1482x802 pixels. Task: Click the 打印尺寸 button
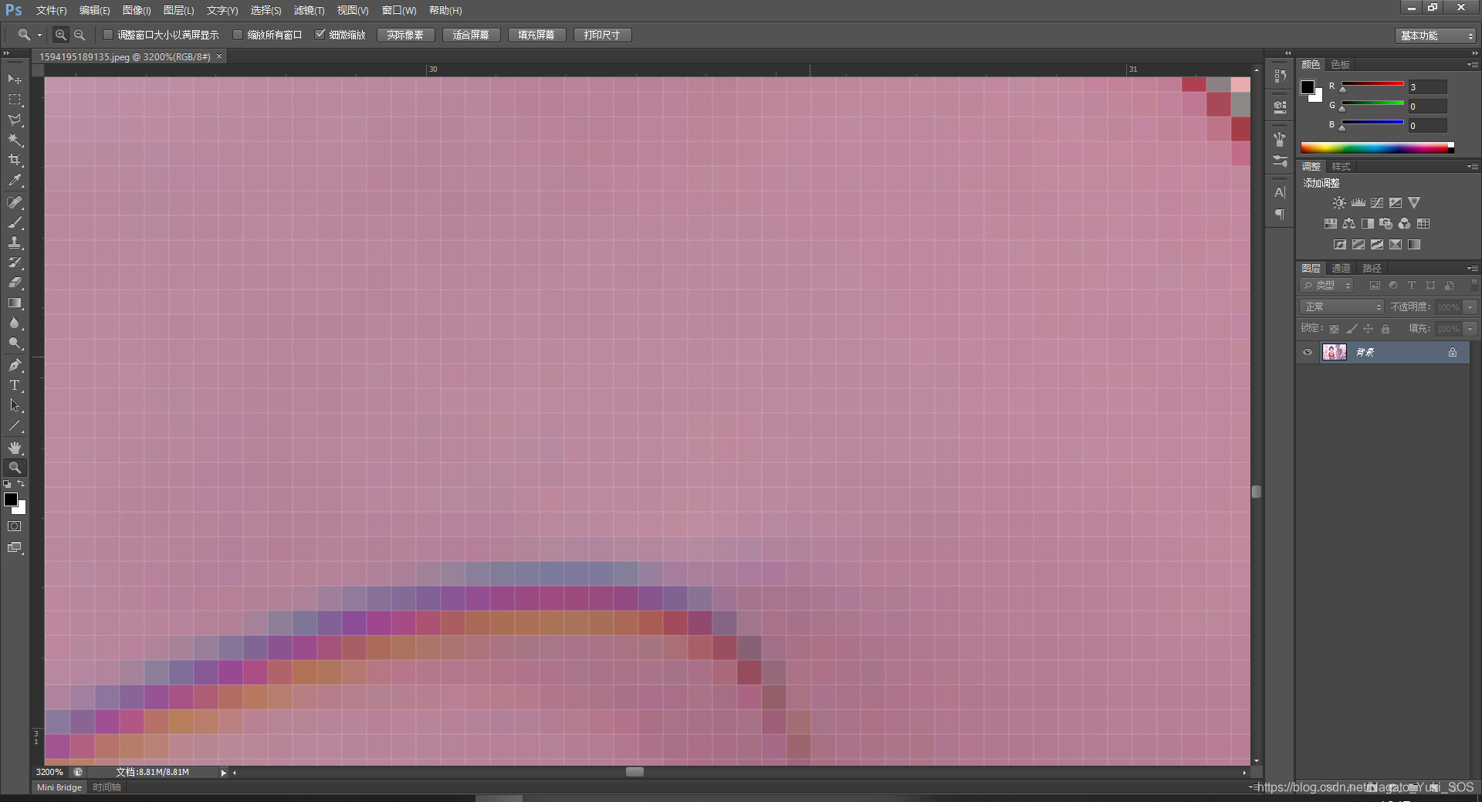[602, 35]
